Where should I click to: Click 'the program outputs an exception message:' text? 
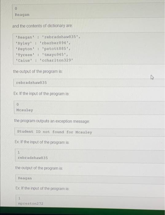pos(52,121)
